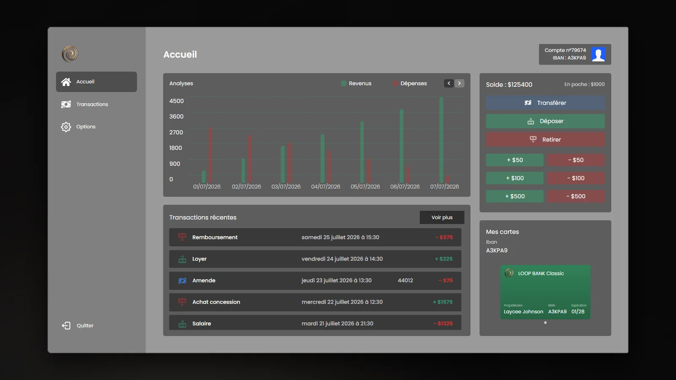
Task: Select the LOOP BANK Classic card
Action: (545, 292)
